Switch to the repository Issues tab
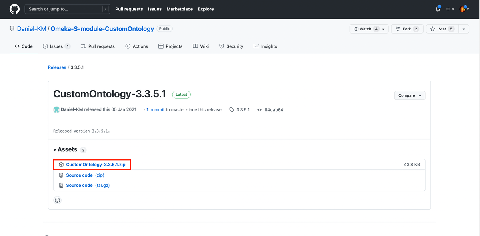The image size is (480, 236). click(x=56, y=46)
